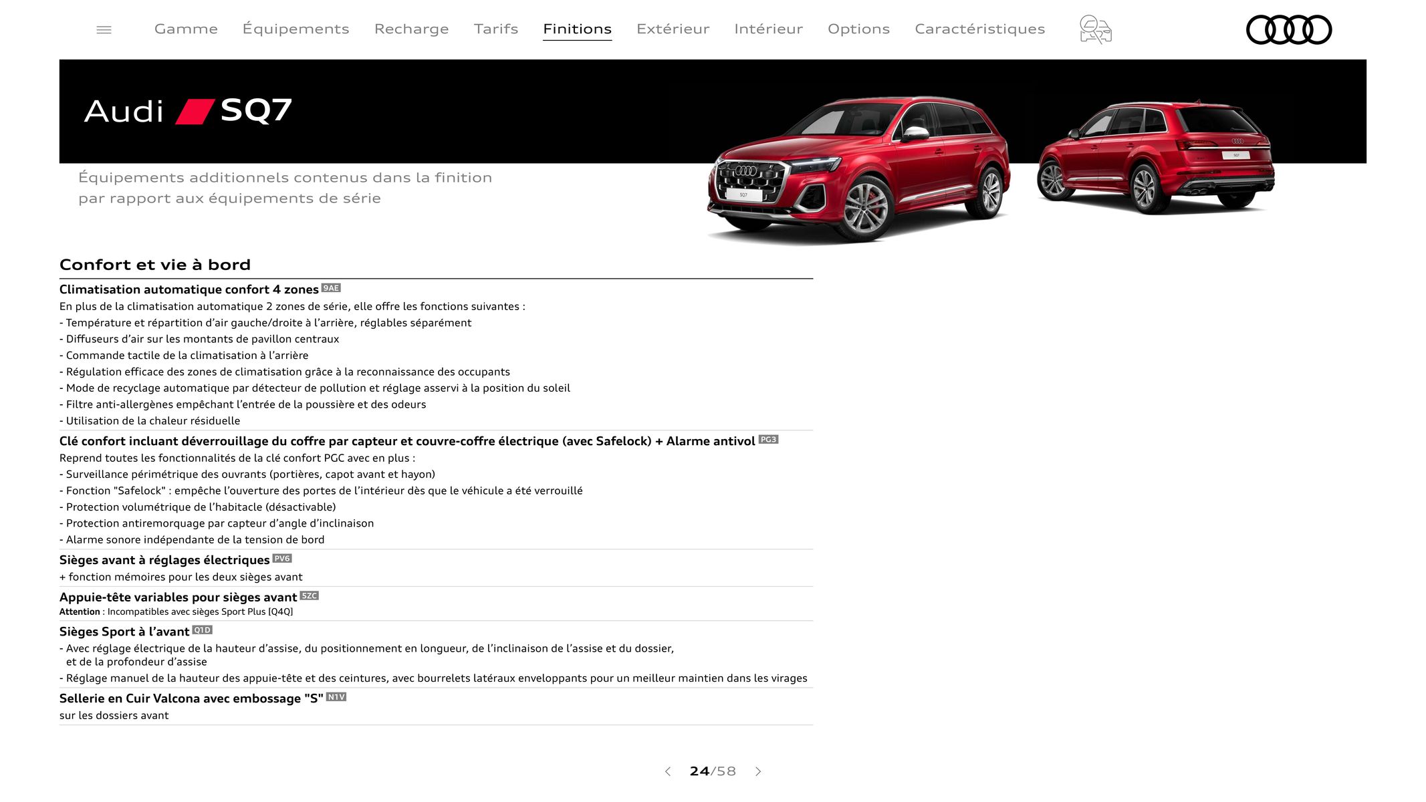Switch to the Recharge tab
The height and width of the screenshot is (802, 1426).
tap(411, 29)
